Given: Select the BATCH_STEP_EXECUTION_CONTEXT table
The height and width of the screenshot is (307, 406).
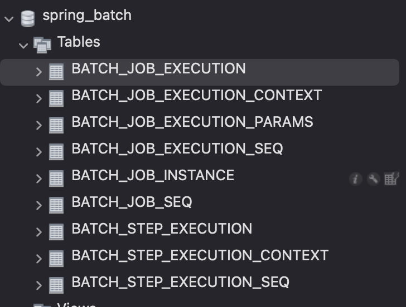Looking at the screenshot, I should click(200, 255).
